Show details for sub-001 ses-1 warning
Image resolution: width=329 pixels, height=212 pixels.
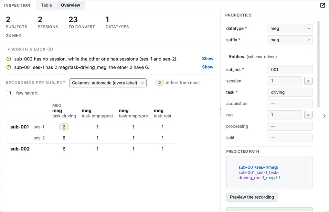207,67
